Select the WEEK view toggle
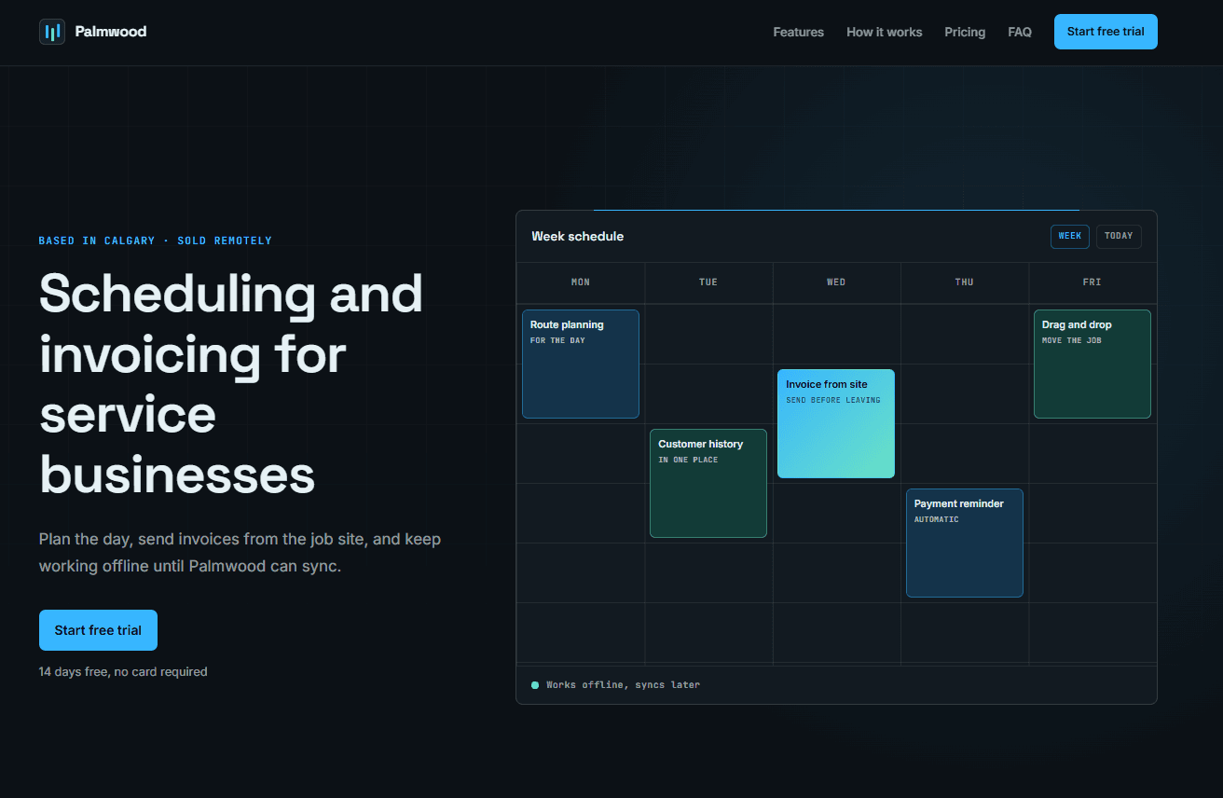 [1070, 237]
